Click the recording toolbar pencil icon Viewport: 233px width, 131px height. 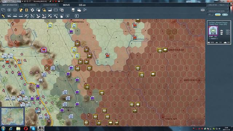50,1
